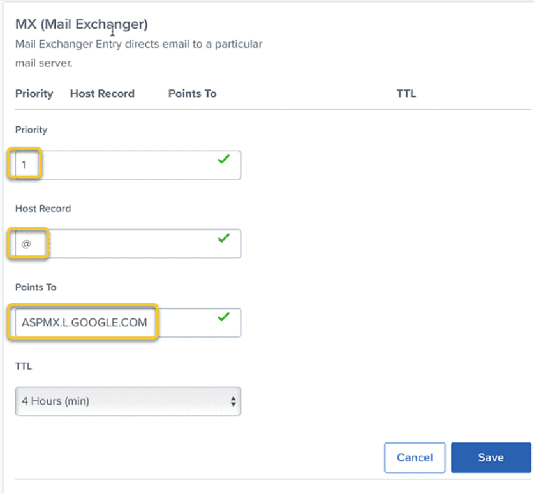Screen dimensions: 534x494
Task: Click the Priority column header
Action: click(x=34, y=94)
